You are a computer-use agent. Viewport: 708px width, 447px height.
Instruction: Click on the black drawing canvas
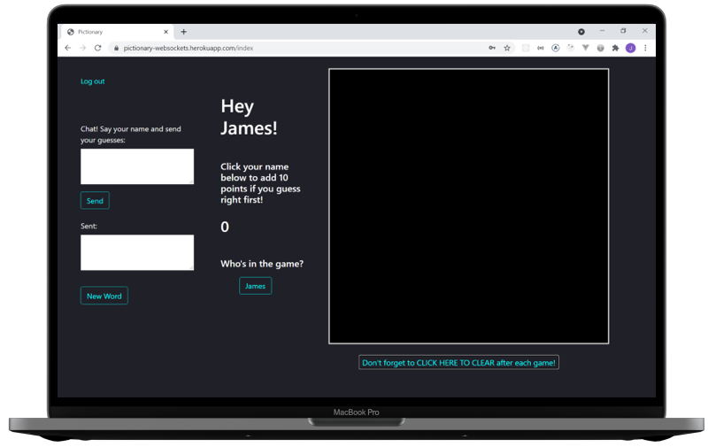pyautogui.click(x=468, y=205)
